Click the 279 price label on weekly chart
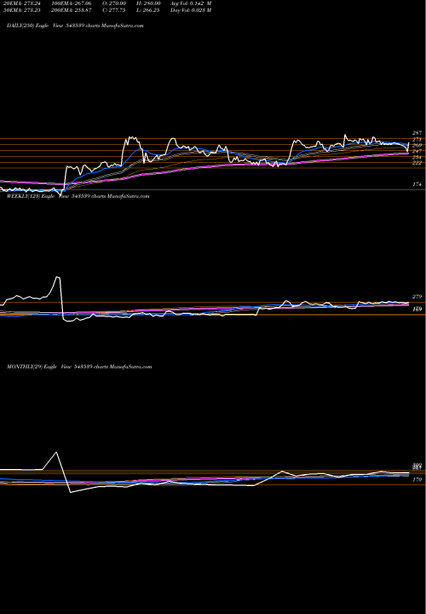The image size is (426, 614). click(x=417, y=297)
